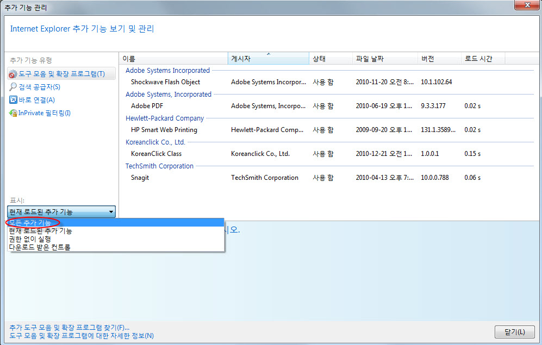Select 도구 모음 및 확장 프로그램(T) category

[61, 73]
